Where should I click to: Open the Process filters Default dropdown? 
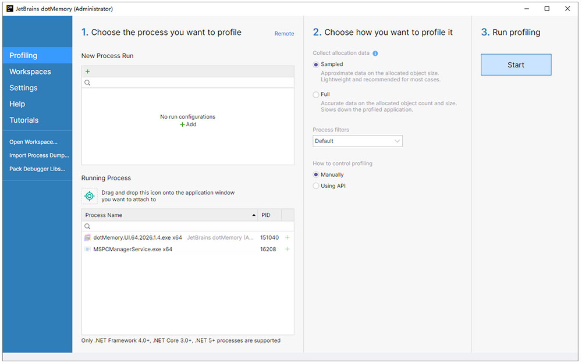(357, 141)
